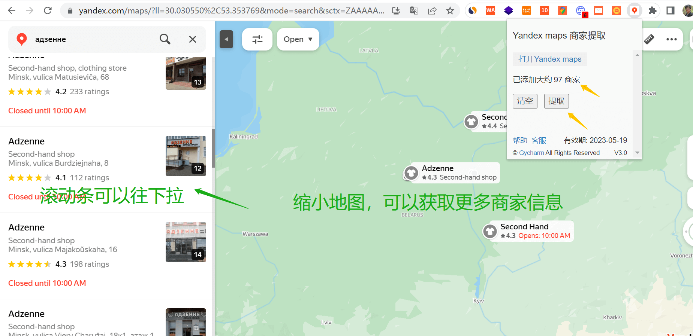This screenshot has height=336, width=693.
Task: View photo thumbnail with 14 photos
Action: (186, 242)
